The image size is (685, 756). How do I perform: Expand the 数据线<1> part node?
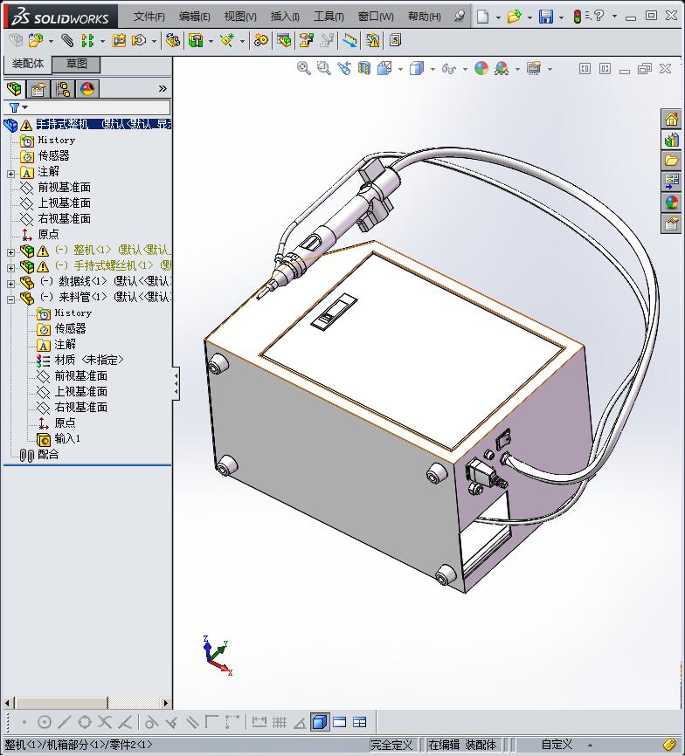click(10, 284)
